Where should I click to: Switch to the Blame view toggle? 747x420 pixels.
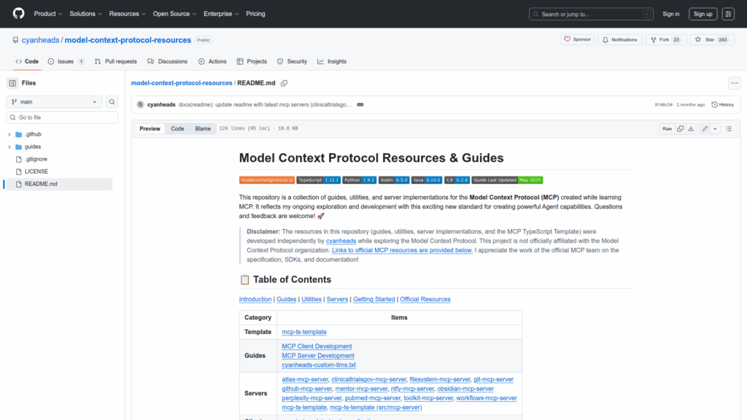(x=202, y=128)
